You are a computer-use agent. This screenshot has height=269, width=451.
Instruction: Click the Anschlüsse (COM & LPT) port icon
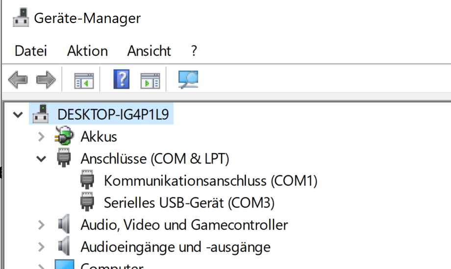click(x=64, y=157)
